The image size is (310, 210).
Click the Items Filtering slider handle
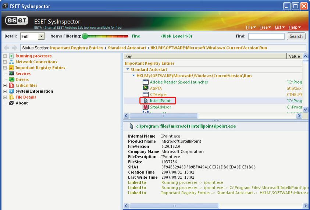click(85, 36)
